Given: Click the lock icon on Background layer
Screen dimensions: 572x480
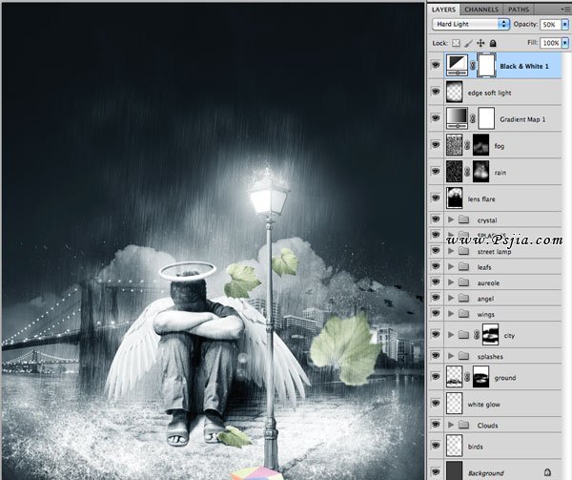Looking at the screenshot, I should (547, 472).
